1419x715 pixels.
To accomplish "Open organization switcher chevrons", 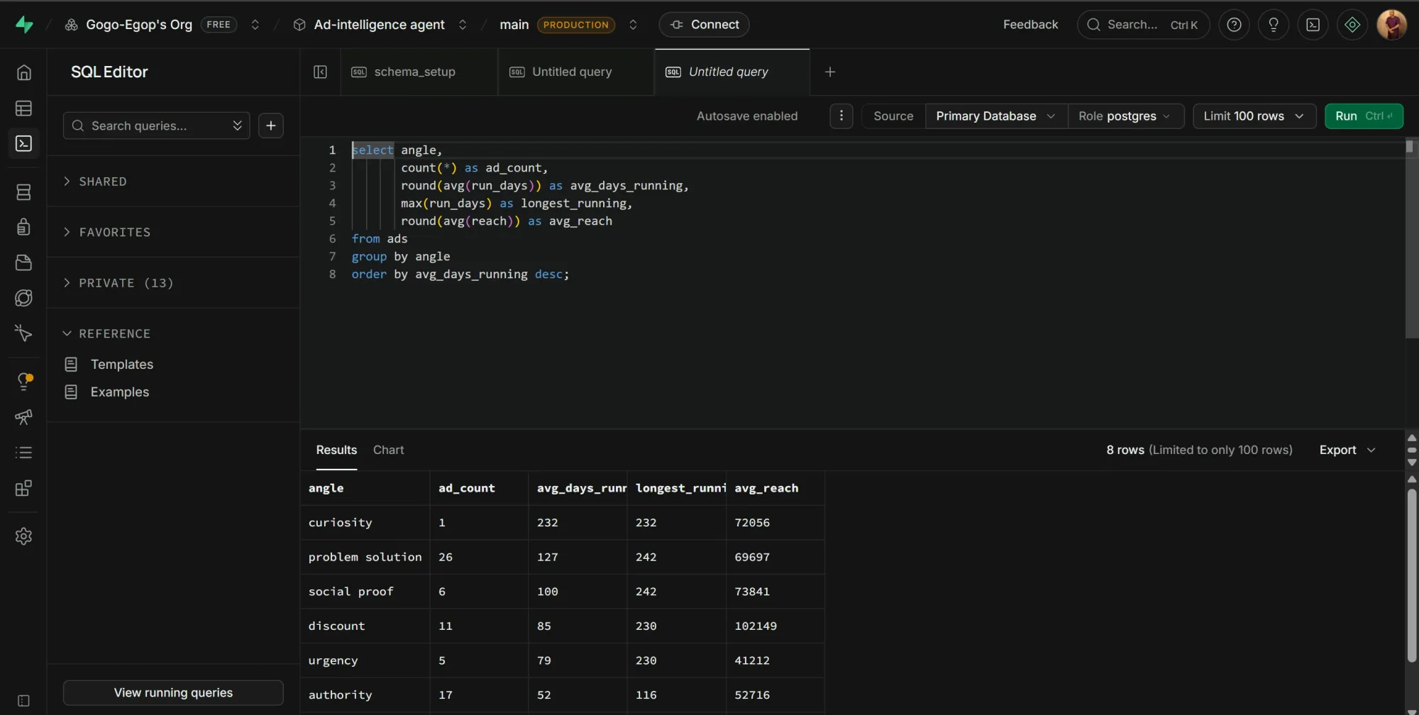I will pyautogui.click(x=255, y=25).
